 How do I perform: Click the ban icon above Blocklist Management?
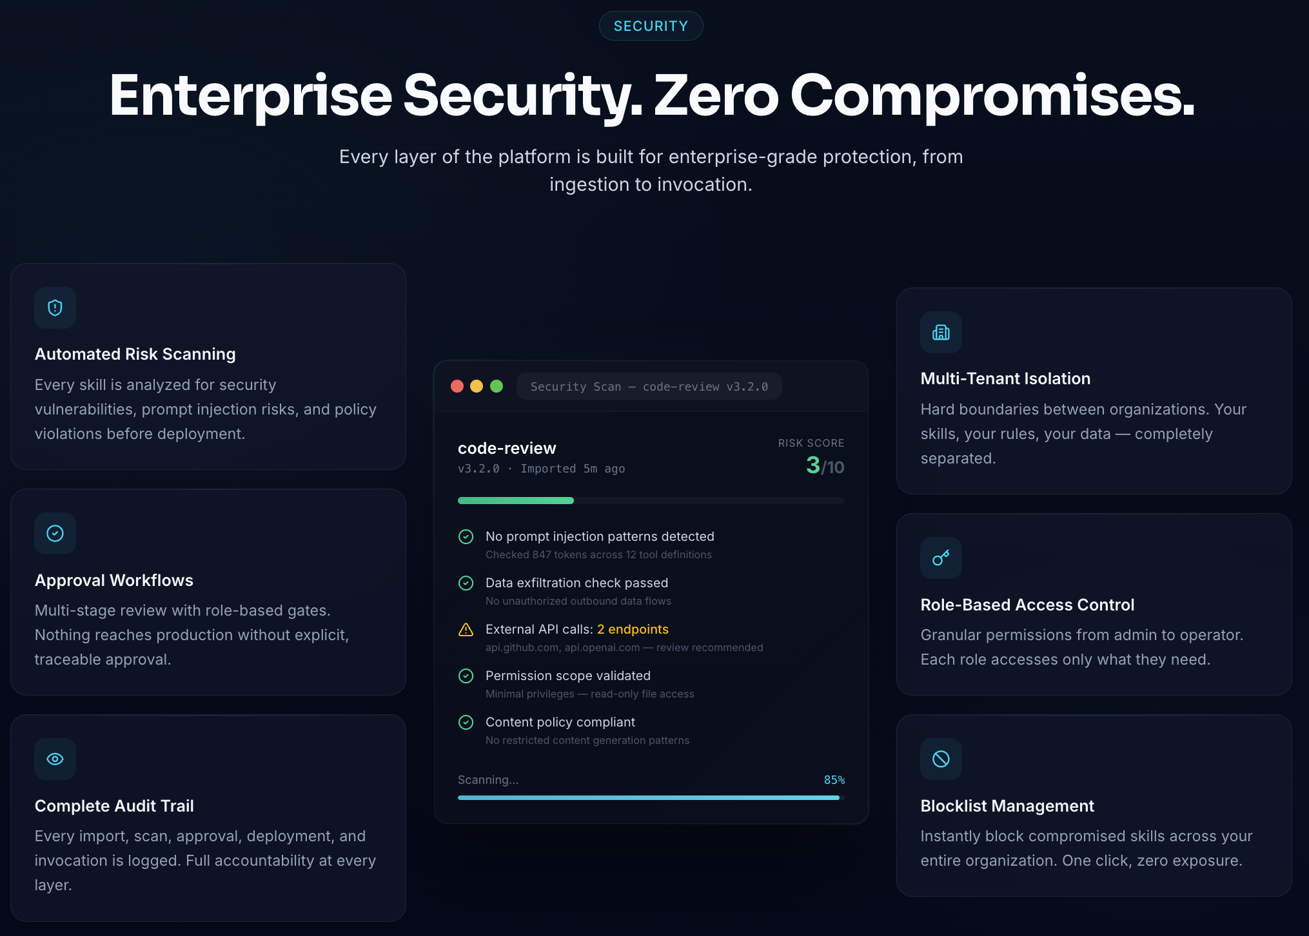click(x=941, y=759)
